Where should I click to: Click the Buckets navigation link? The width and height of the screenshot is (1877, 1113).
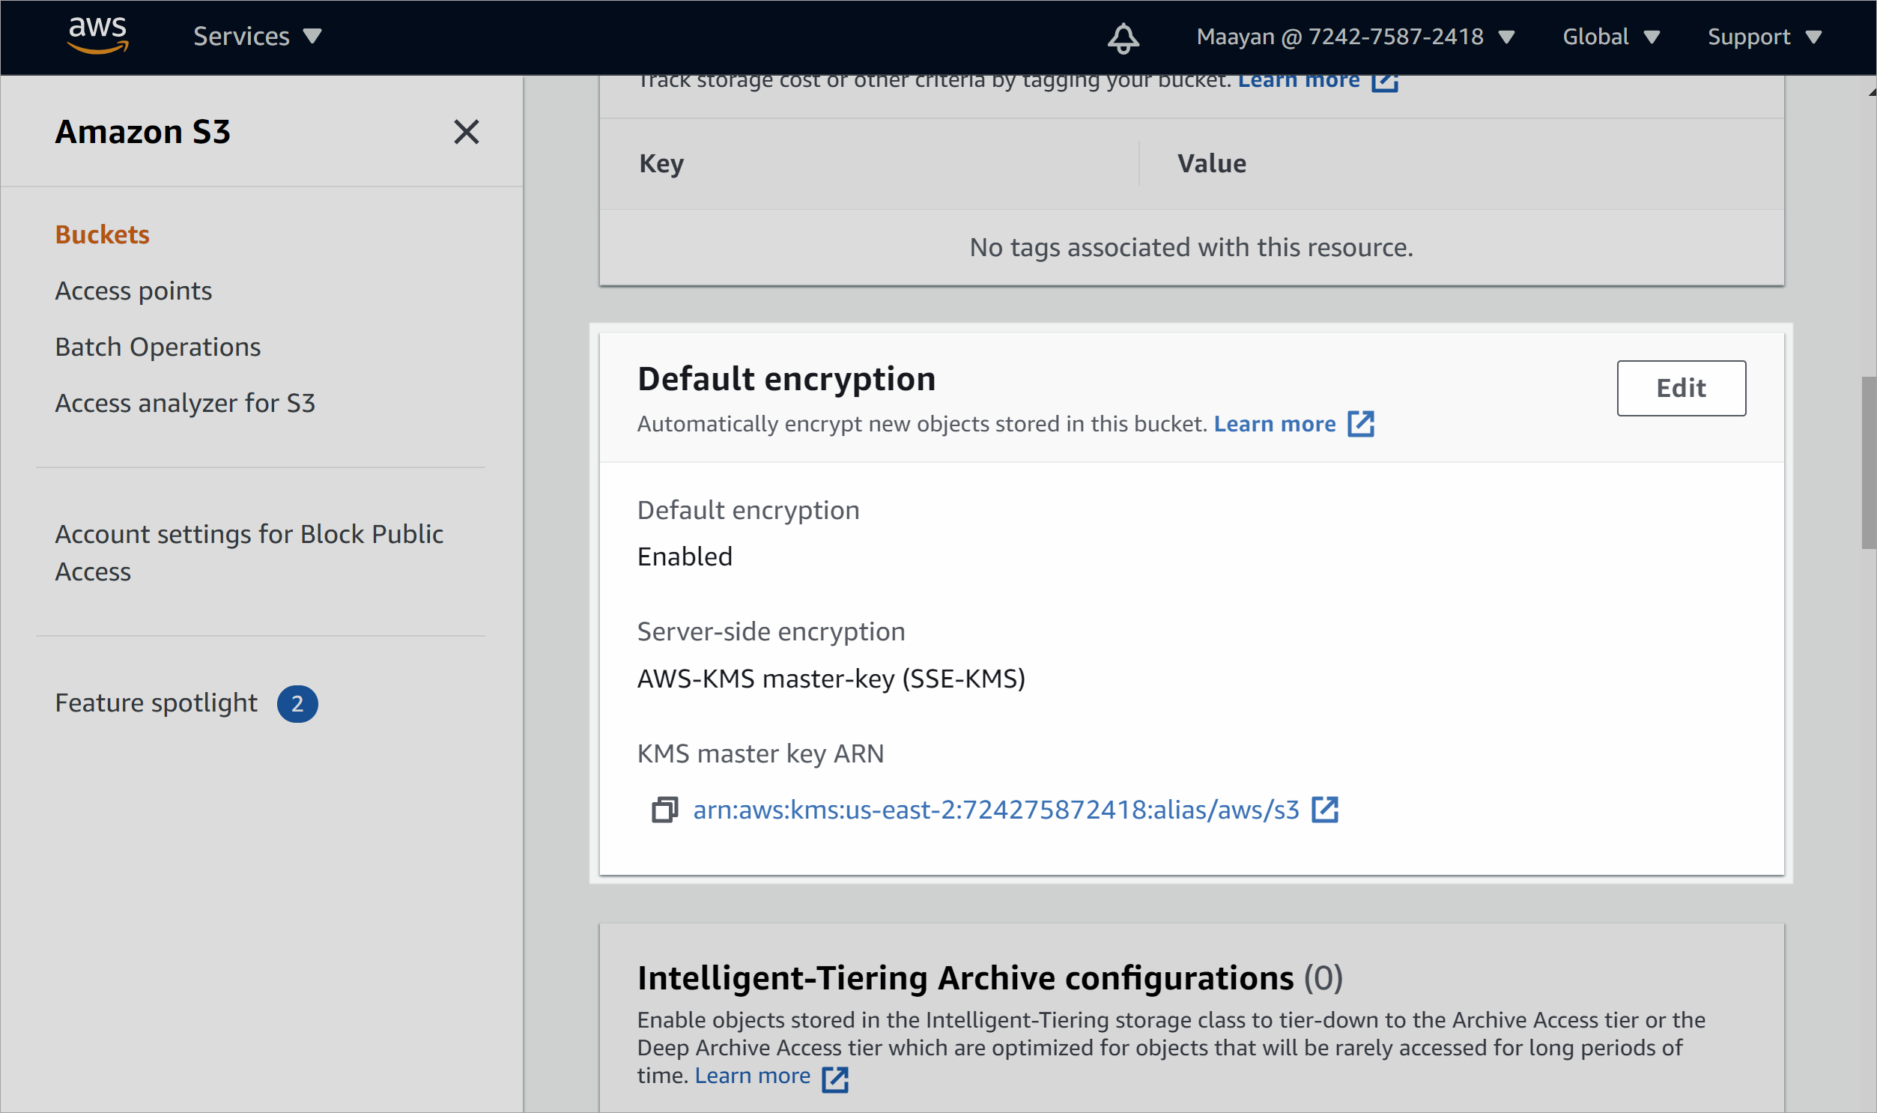click(100, 234)
